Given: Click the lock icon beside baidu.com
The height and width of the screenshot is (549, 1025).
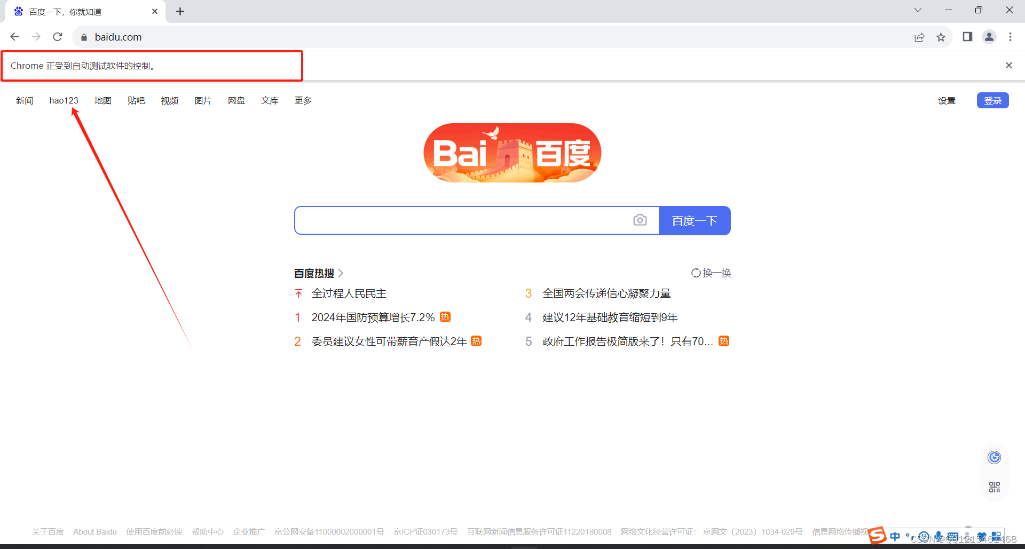Looking at the screenshot, I should [84, 37].
